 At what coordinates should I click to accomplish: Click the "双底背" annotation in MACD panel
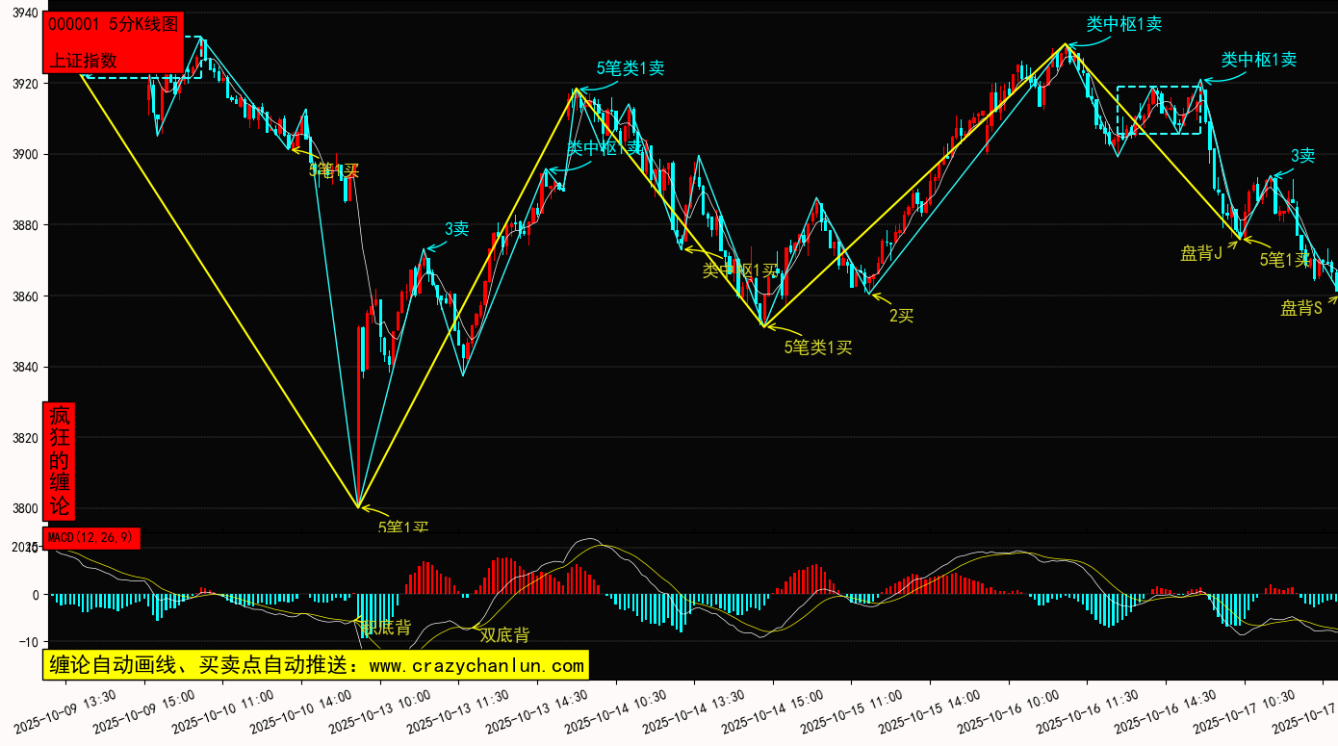(x=504, y=635)
